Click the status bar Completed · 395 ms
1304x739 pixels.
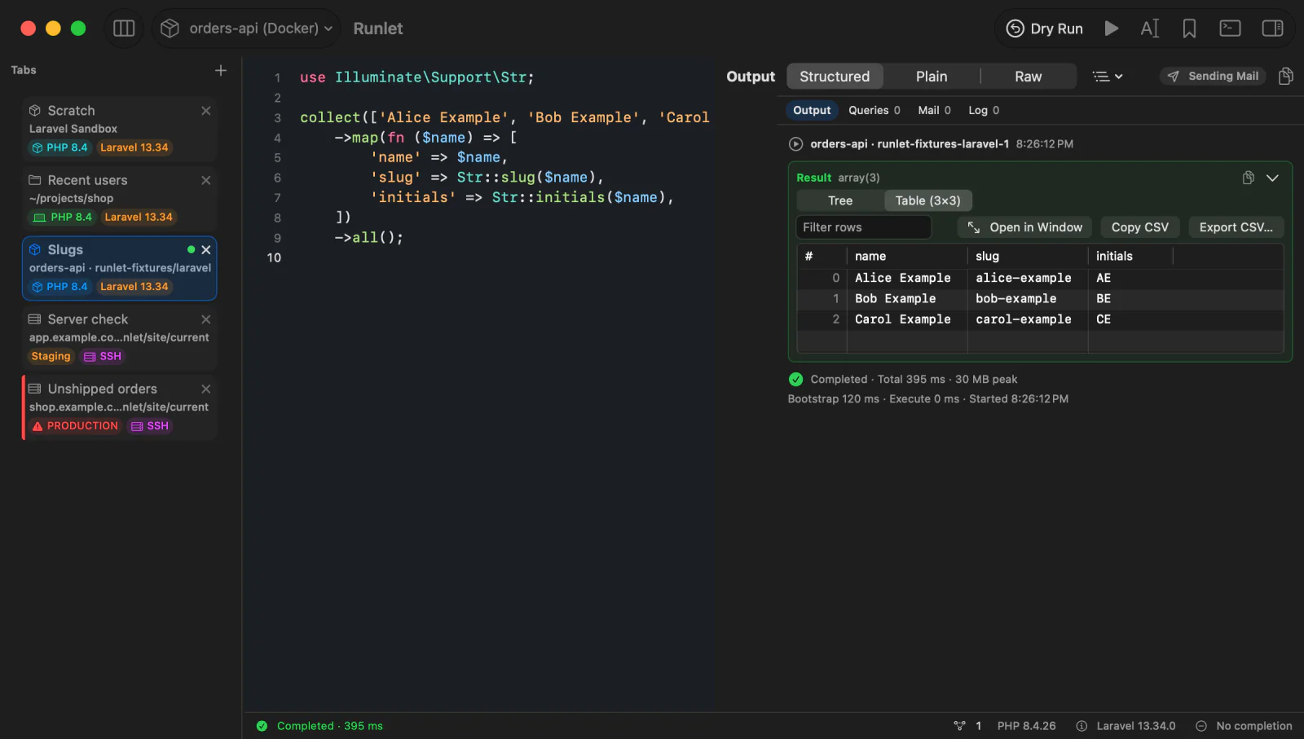pos(320,726)
